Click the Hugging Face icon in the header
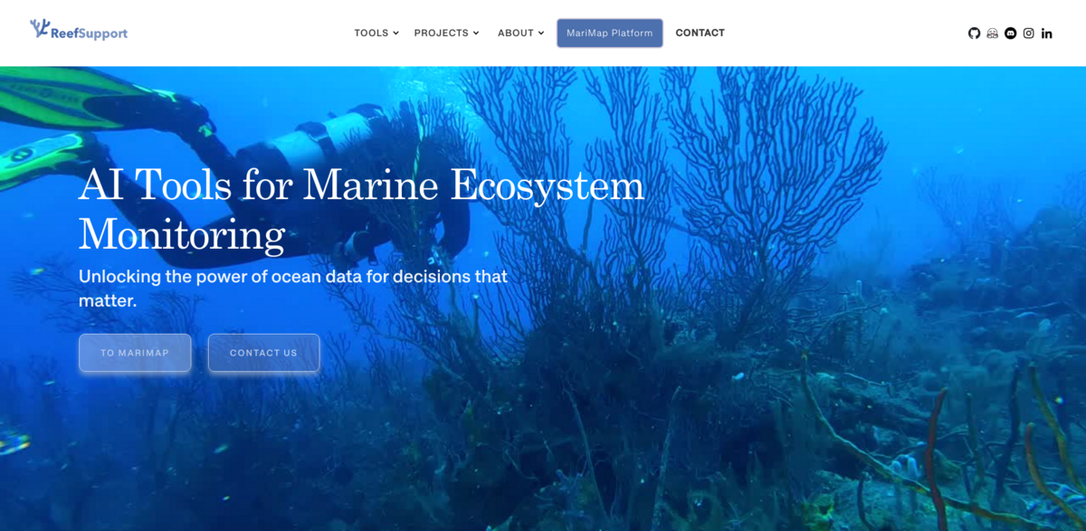Screen dimensions: 1086x531 [x=992, y=33]
